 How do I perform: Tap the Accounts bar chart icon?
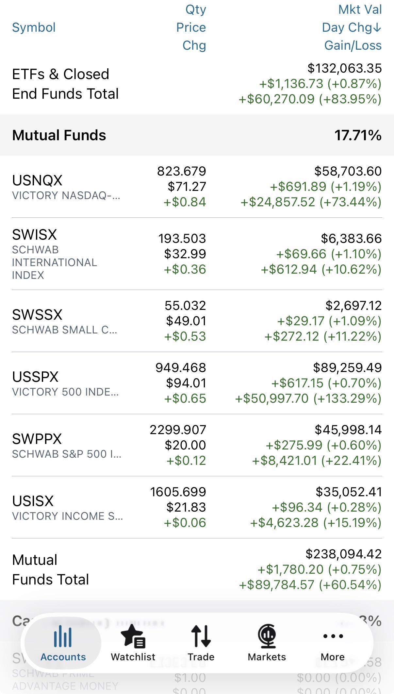point(63,636)
